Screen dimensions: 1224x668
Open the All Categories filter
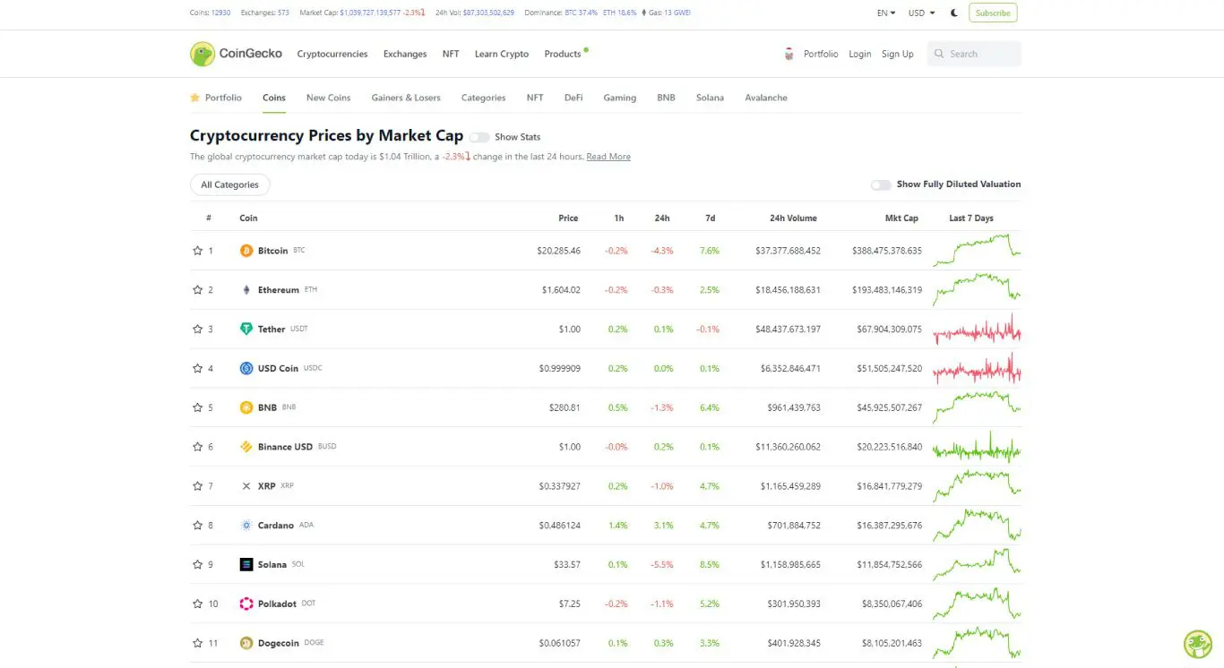click(229, 184)
